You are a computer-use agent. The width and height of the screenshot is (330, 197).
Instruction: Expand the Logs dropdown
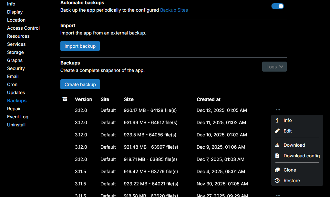274,67
